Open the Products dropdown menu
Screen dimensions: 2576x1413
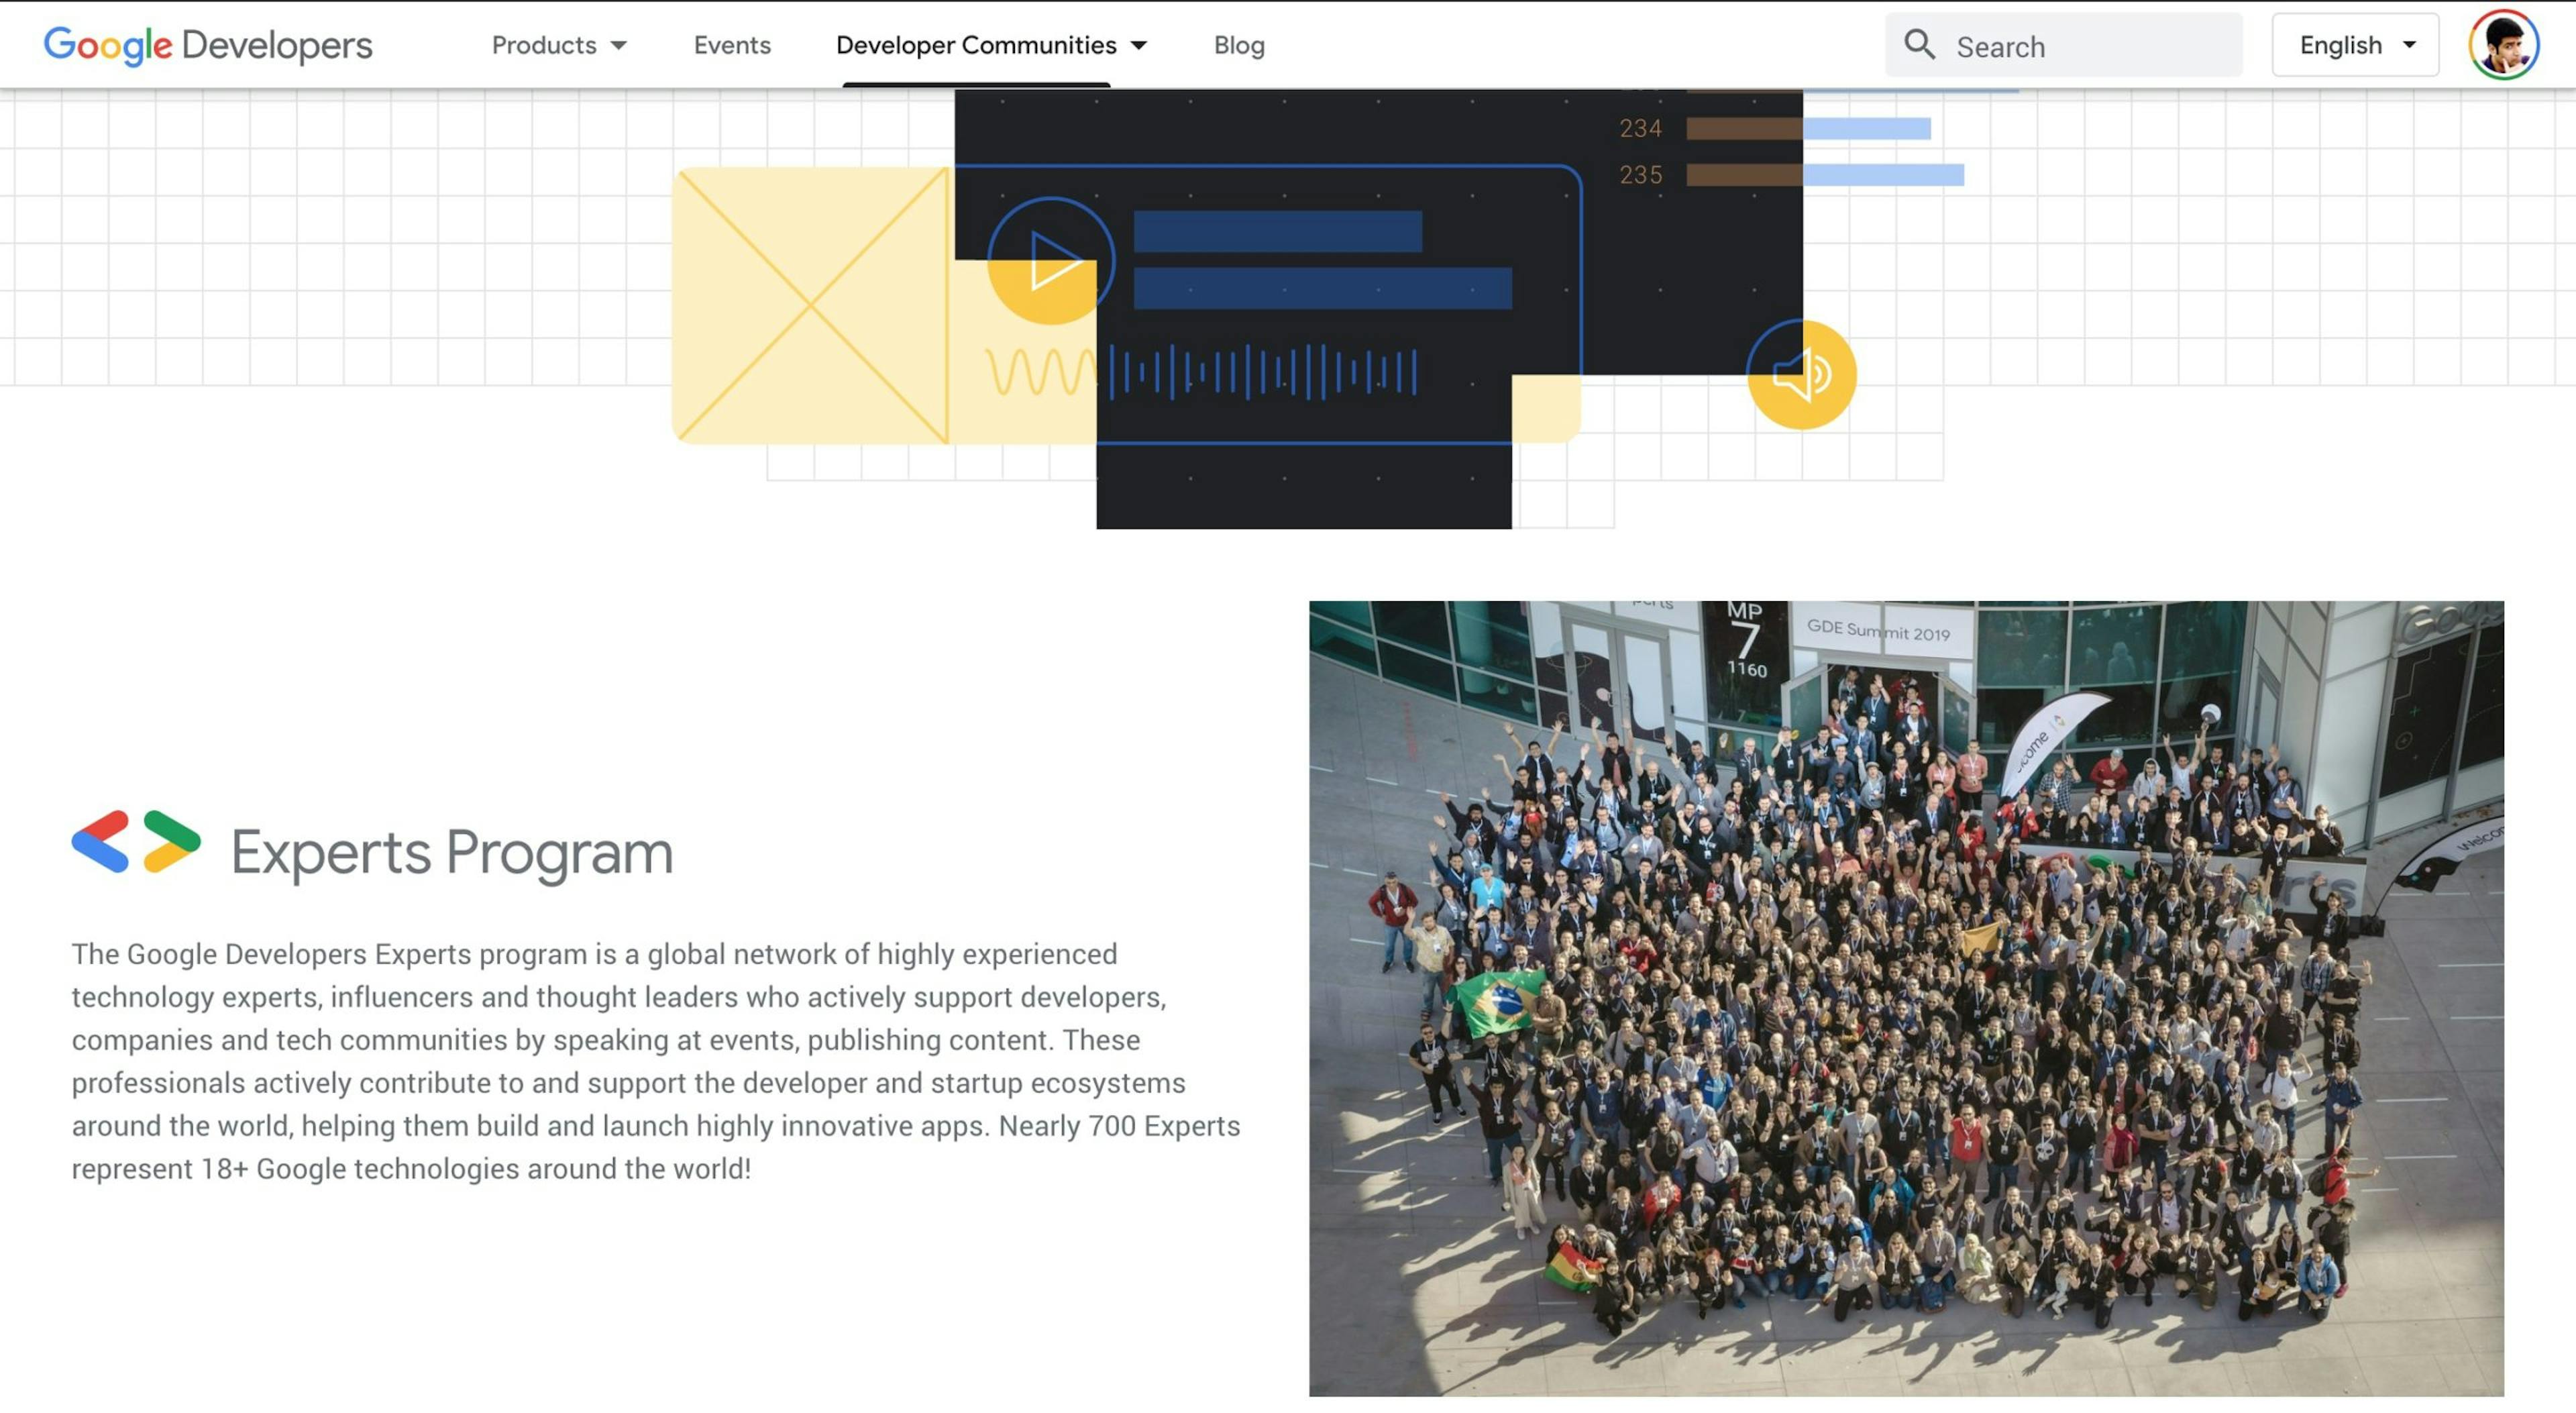click(559, 45)
